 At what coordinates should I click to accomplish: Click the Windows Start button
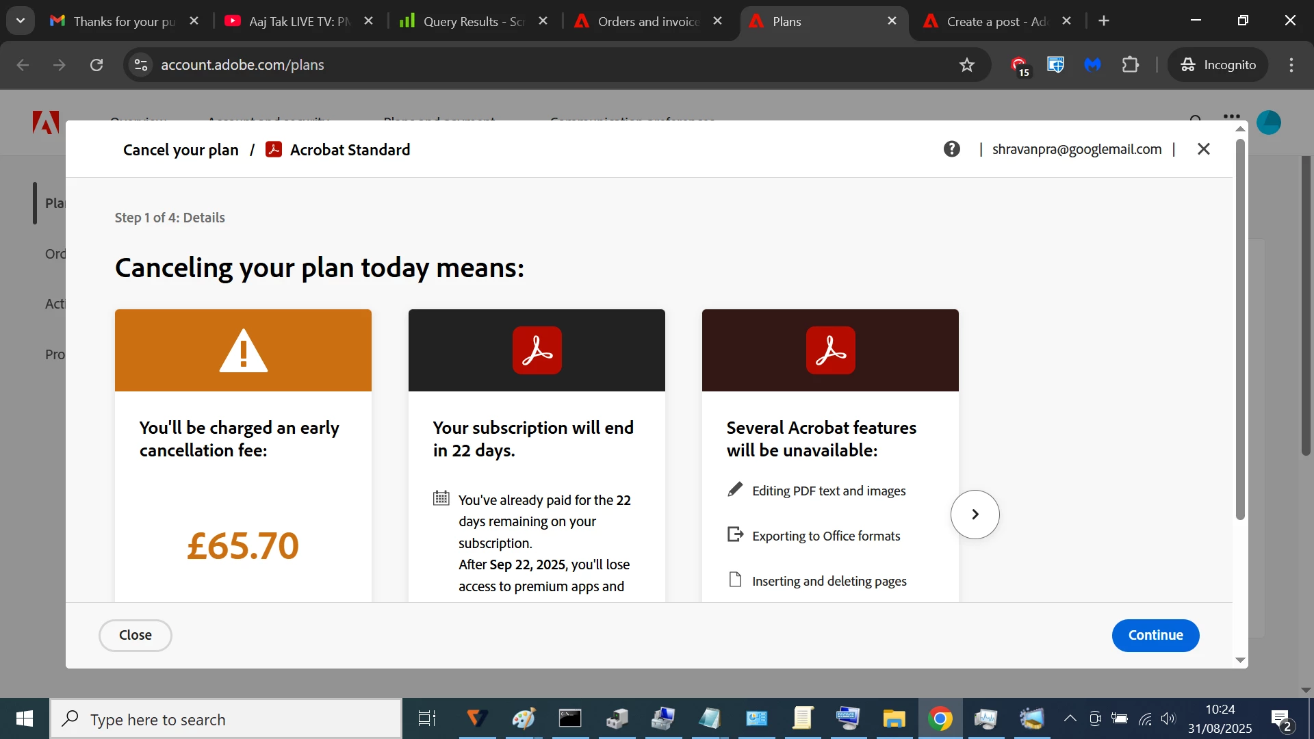25,718
